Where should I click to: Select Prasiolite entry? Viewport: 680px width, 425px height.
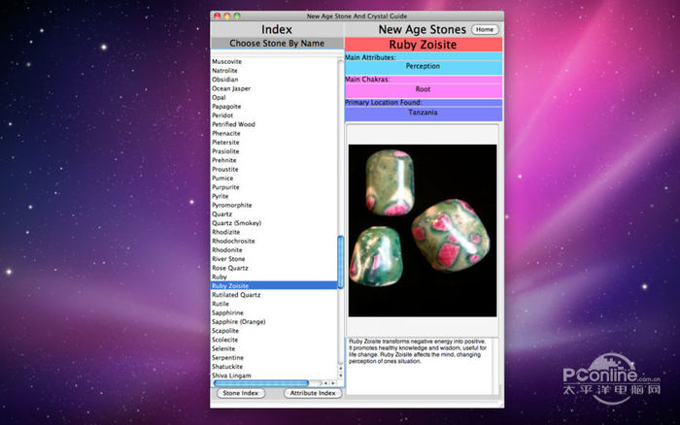[225, 151]
